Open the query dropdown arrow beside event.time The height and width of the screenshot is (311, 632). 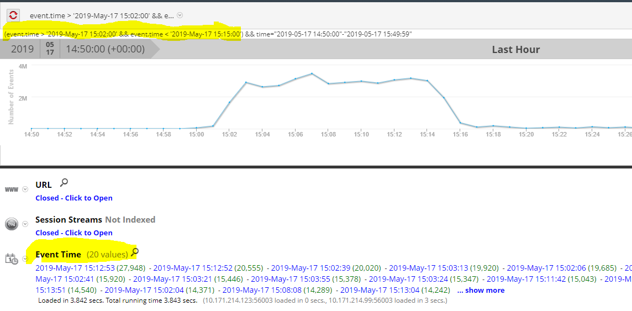tap(180, 15)
